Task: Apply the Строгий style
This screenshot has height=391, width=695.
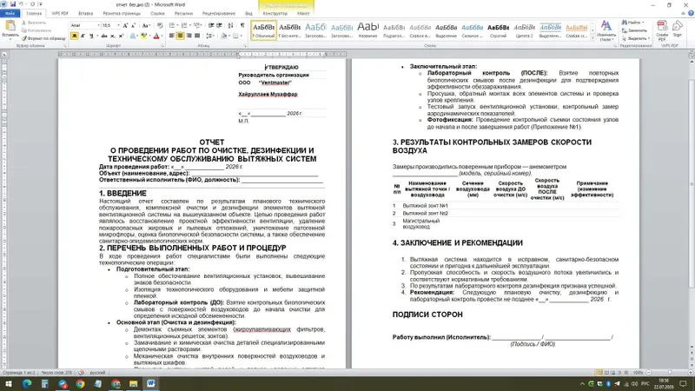Action: point(498,30)
